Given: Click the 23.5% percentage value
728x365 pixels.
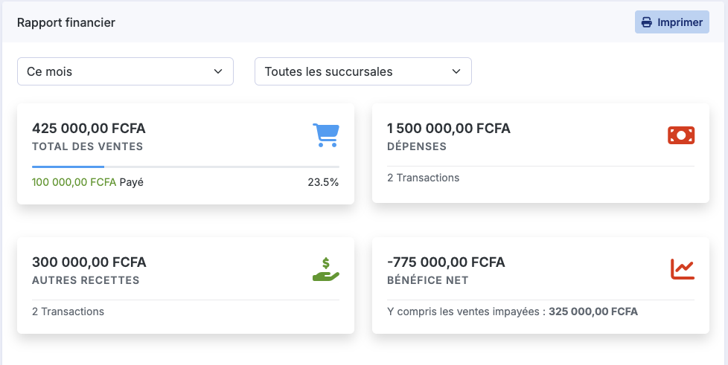Looking at the screenshot, I should (x=323, y=182).
